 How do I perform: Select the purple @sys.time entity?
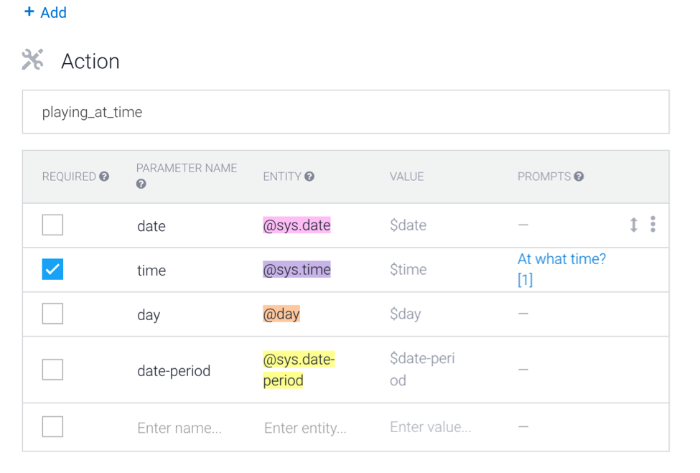297,270
